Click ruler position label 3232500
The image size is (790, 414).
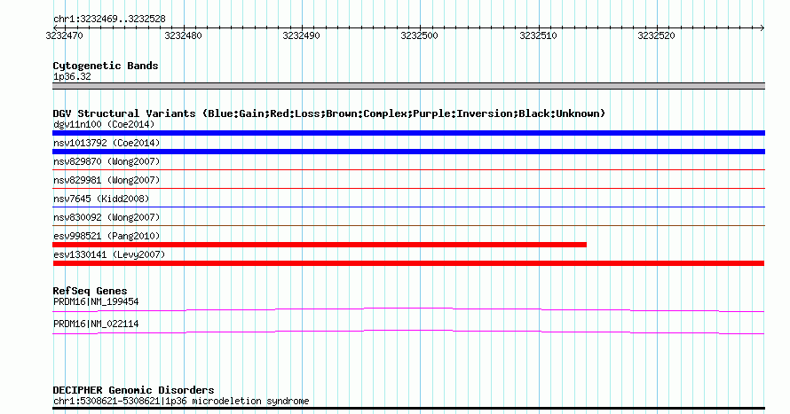point(419,35)
